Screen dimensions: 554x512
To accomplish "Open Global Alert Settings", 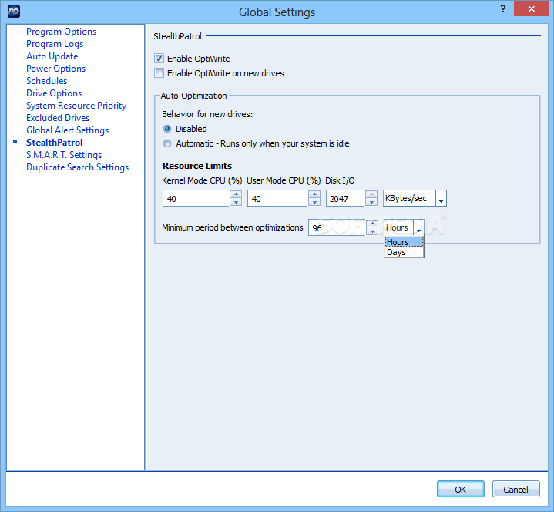I will tap(68, 130).
